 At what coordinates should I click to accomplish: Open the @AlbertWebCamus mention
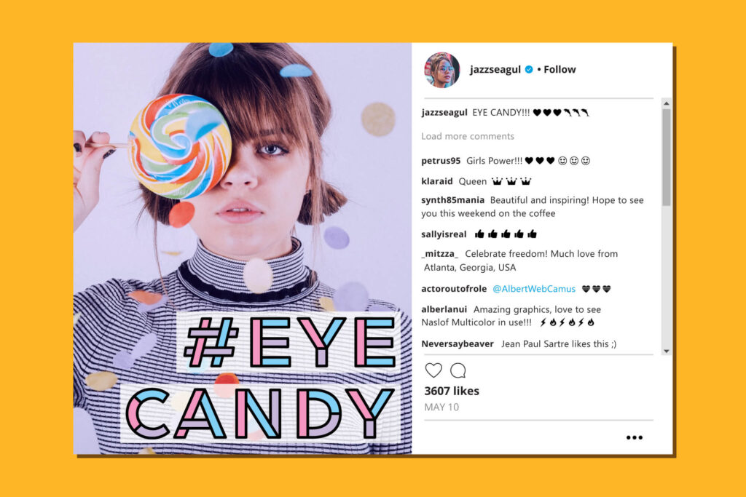click(534, 289)
